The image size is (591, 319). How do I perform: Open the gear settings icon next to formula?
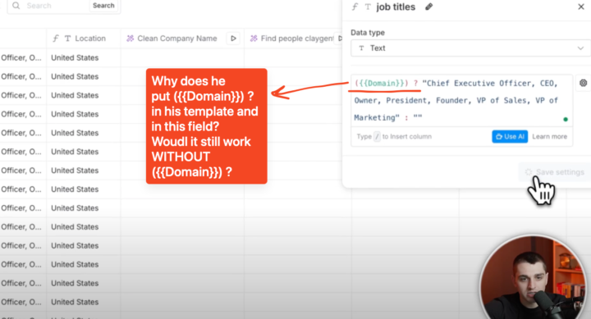click(583, 83)
